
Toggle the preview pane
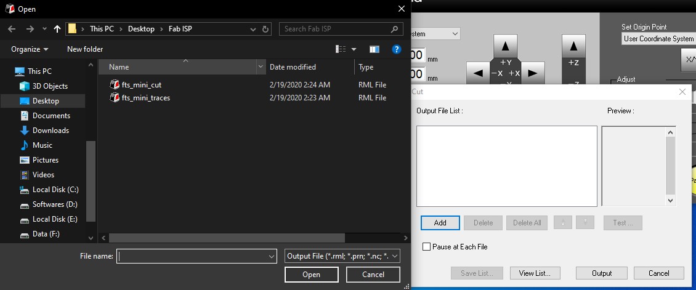[374, 49]
